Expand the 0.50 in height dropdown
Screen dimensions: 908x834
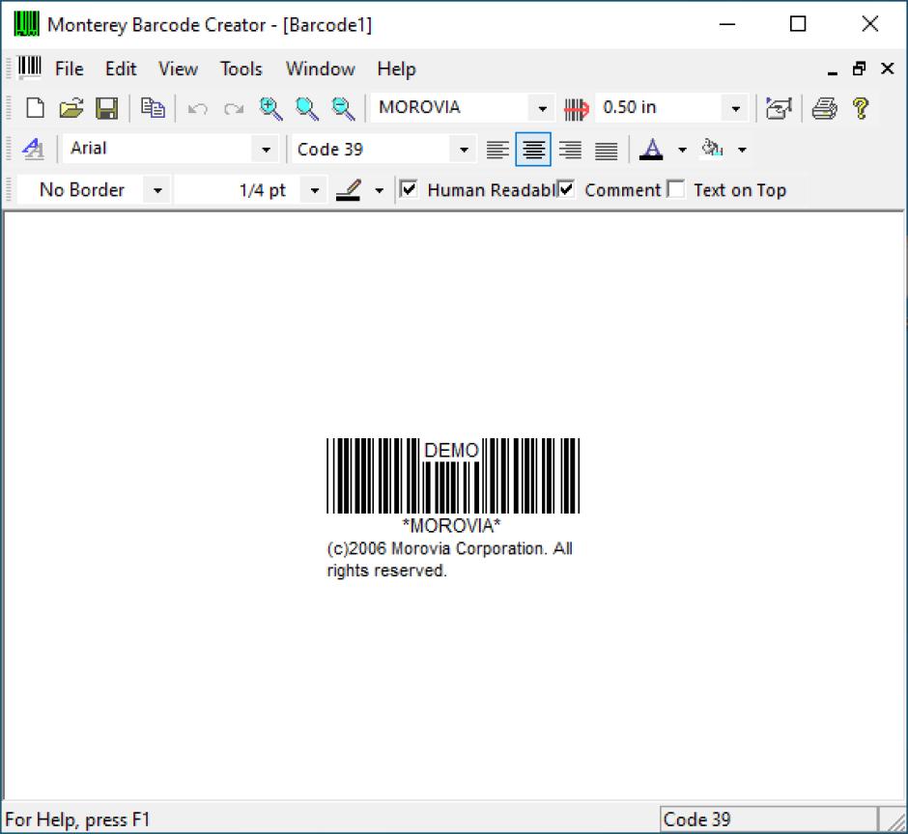735,108
